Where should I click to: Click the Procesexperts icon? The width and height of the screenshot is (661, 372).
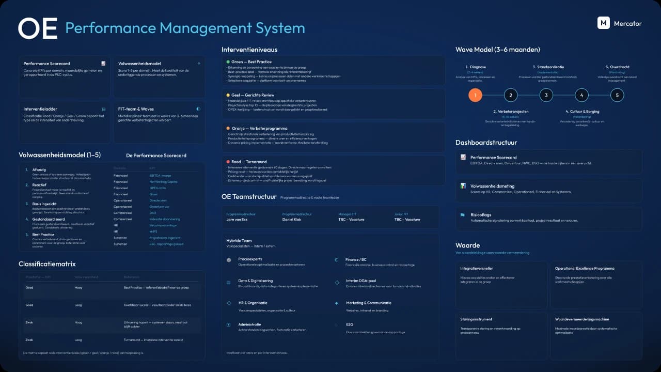coord(229,260)
